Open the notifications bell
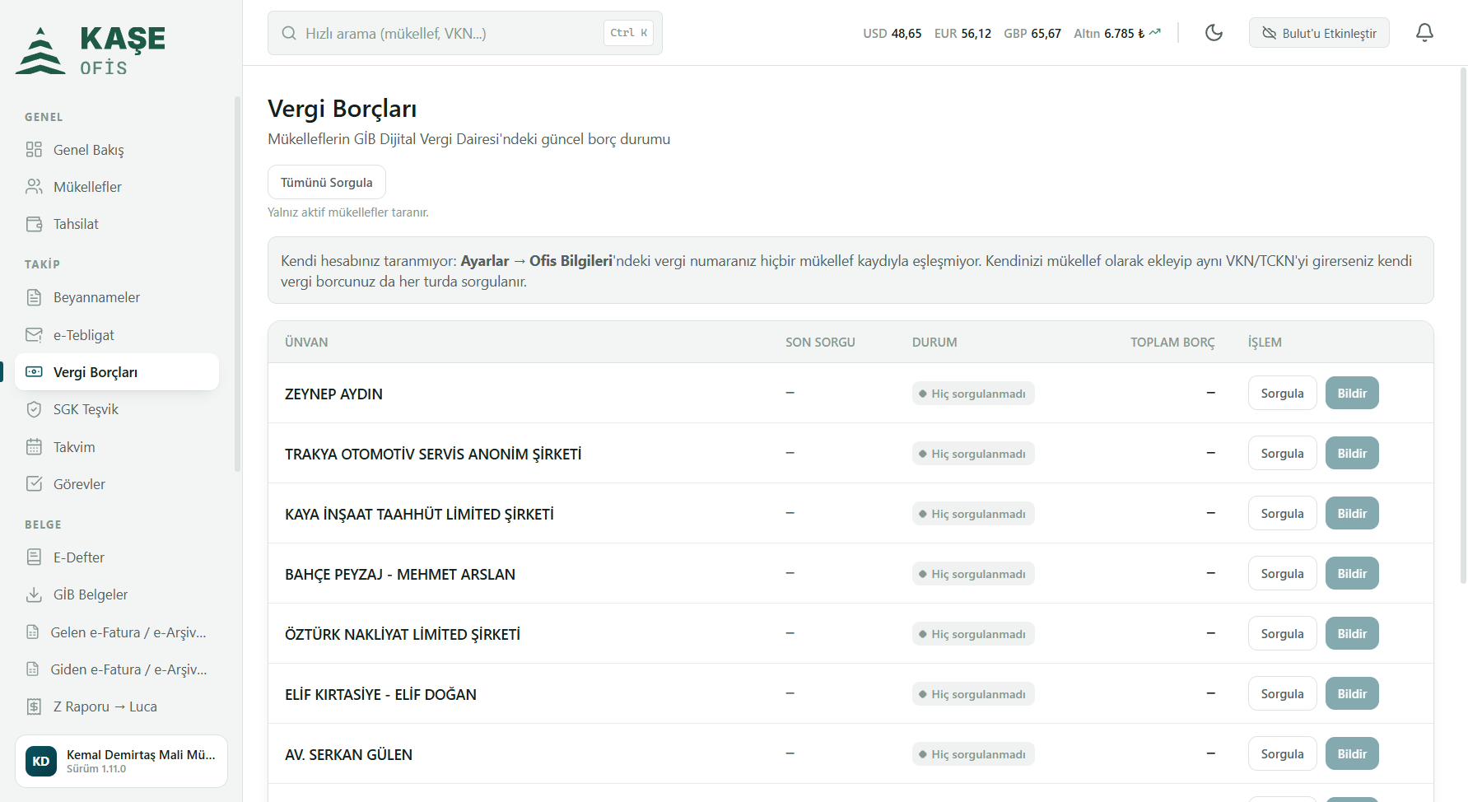The width and height of the screenshot is (1468, 802). [x=1424, y=33]
